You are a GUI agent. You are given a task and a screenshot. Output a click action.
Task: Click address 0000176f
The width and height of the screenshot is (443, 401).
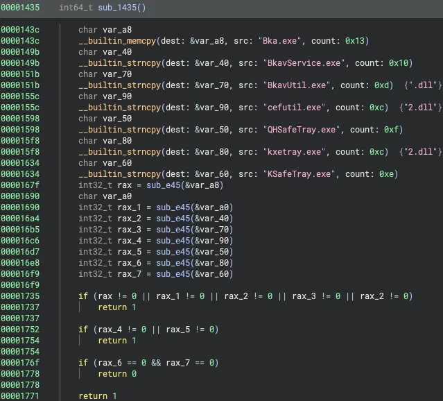coord(20,363)
